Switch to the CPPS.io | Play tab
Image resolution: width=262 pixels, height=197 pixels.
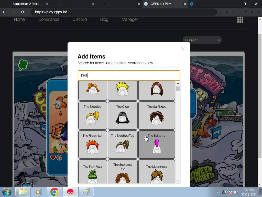(160, 4)
